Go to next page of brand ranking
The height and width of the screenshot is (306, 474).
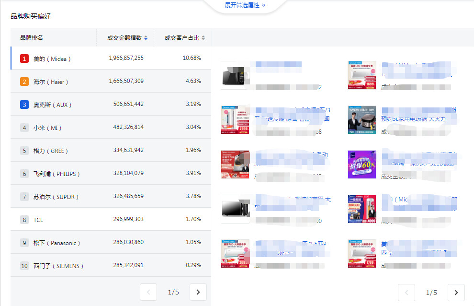pos(198,292)
